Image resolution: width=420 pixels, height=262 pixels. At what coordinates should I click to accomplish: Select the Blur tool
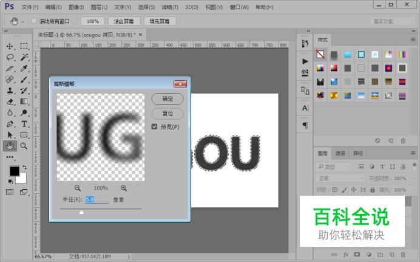pyautogui.click(x=10, y=112)
